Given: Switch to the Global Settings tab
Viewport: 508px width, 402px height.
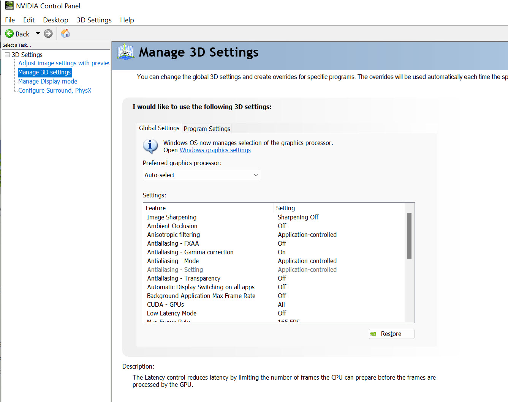Looking at the screenshot, I should pos(159,128).
